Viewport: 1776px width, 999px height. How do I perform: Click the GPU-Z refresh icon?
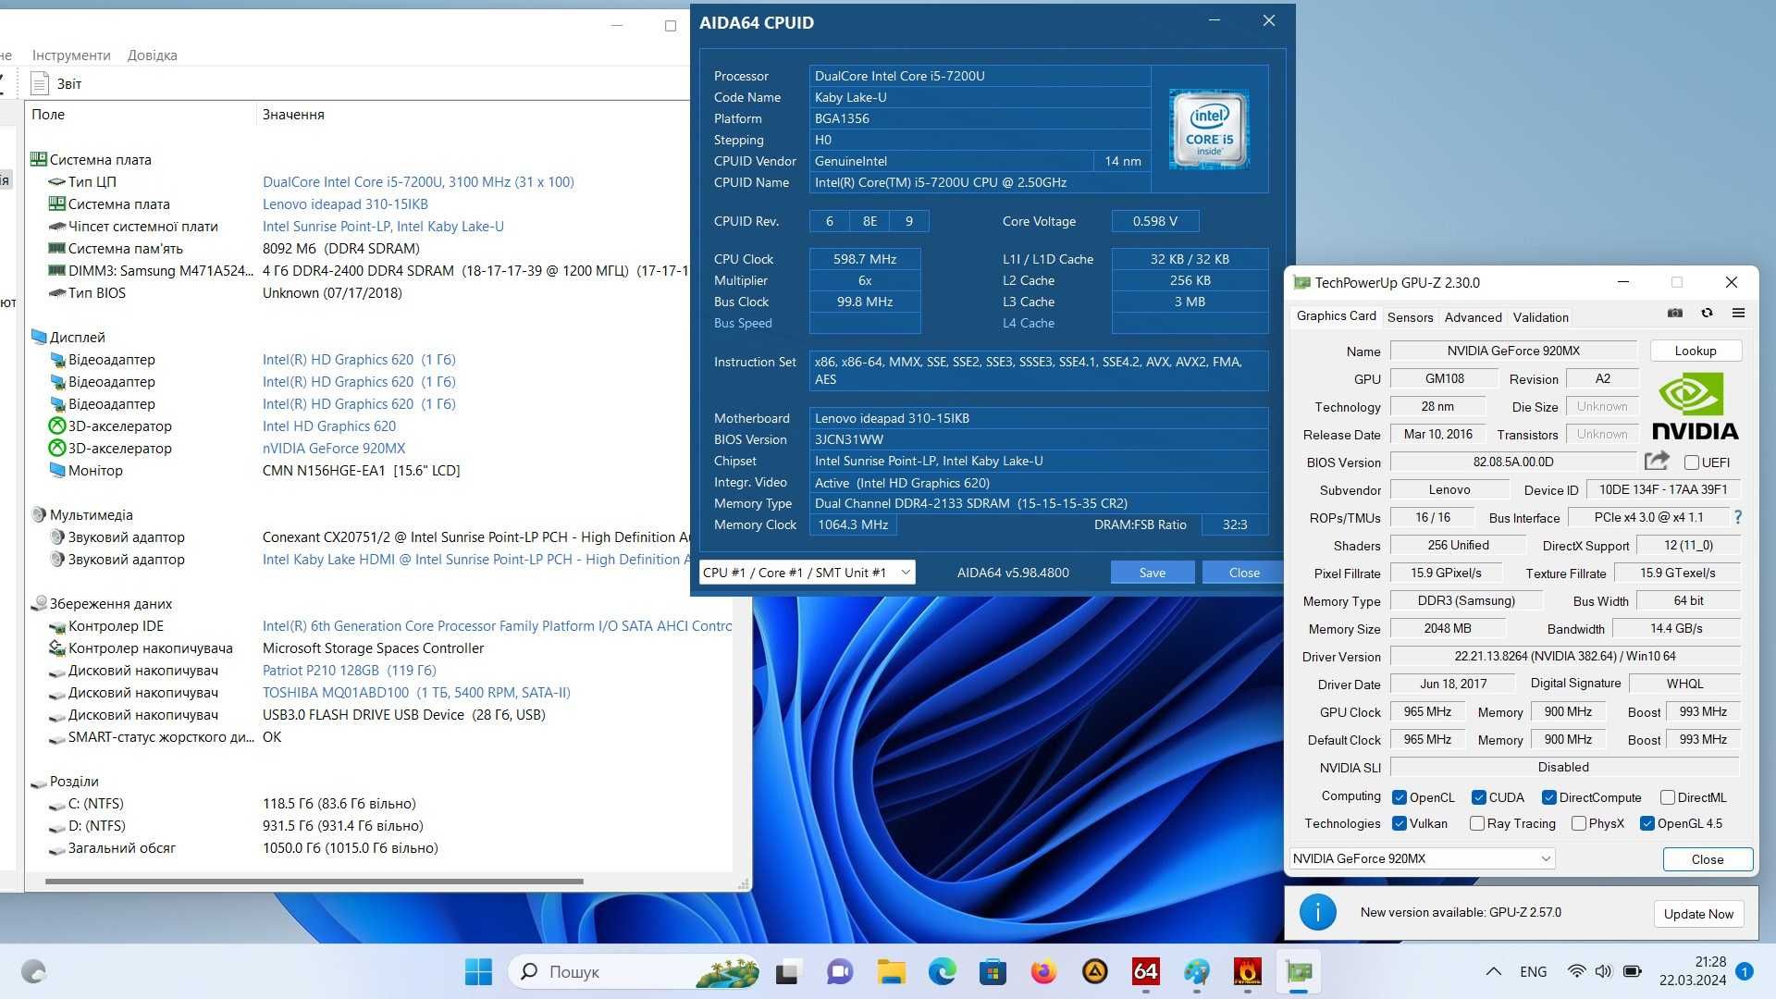point(1707,314)
